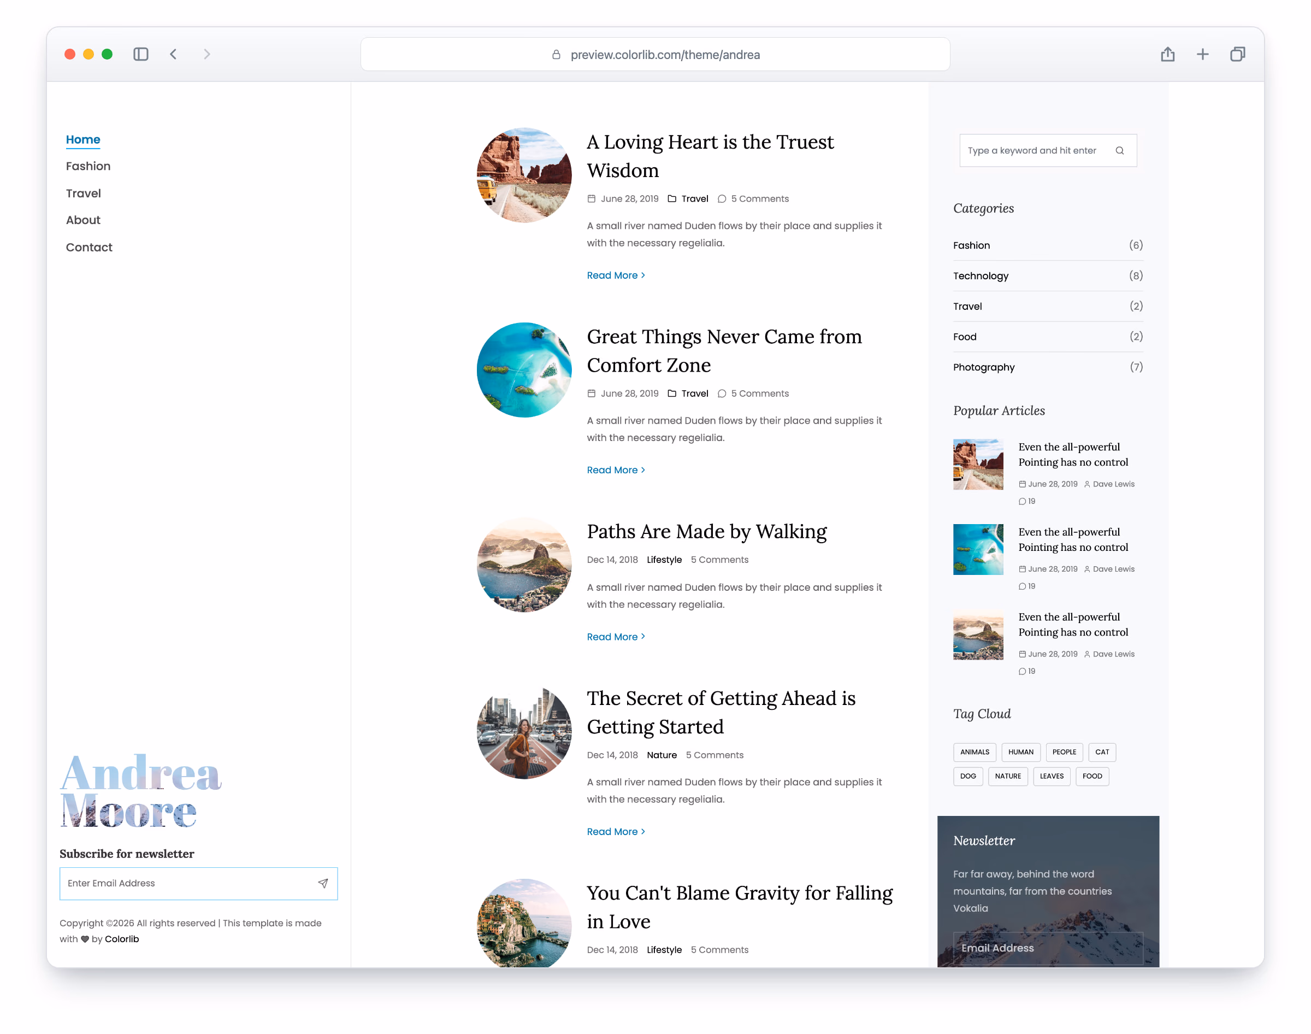Click the search magnifier icon in the sidebar
Viewport: 1311px width, 1034px height.
[1120, 151]
